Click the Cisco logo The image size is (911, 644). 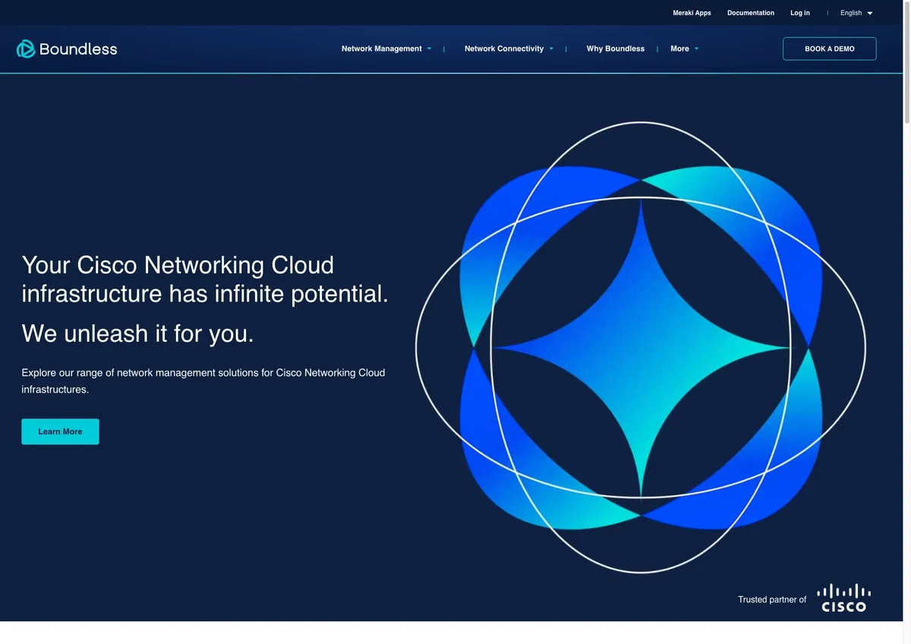point(843,598)
